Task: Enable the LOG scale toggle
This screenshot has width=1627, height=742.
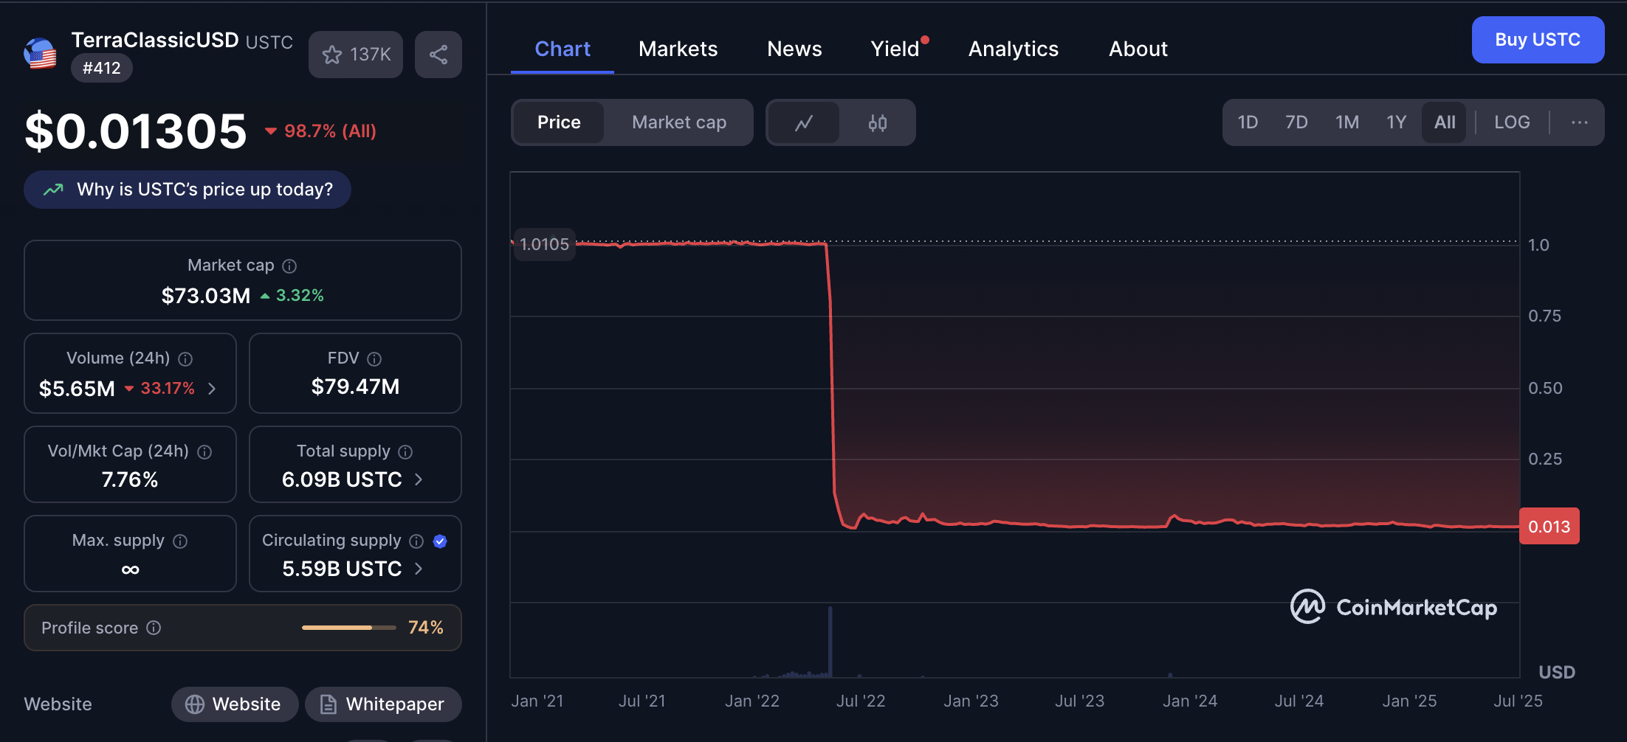Action: (1511, 122)
